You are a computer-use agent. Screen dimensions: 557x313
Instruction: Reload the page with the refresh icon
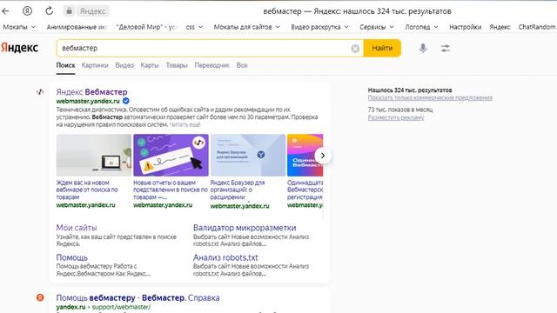click(x=49, y=11)
